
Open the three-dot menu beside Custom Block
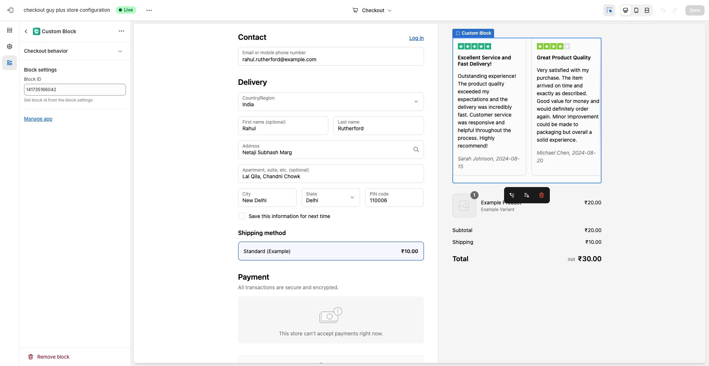[121, 31]
